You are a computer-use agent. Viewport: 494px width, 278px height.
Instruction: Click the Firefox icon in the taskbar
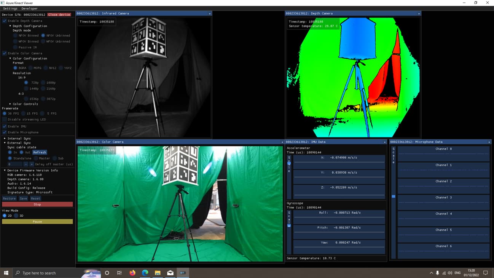point(132,273)
